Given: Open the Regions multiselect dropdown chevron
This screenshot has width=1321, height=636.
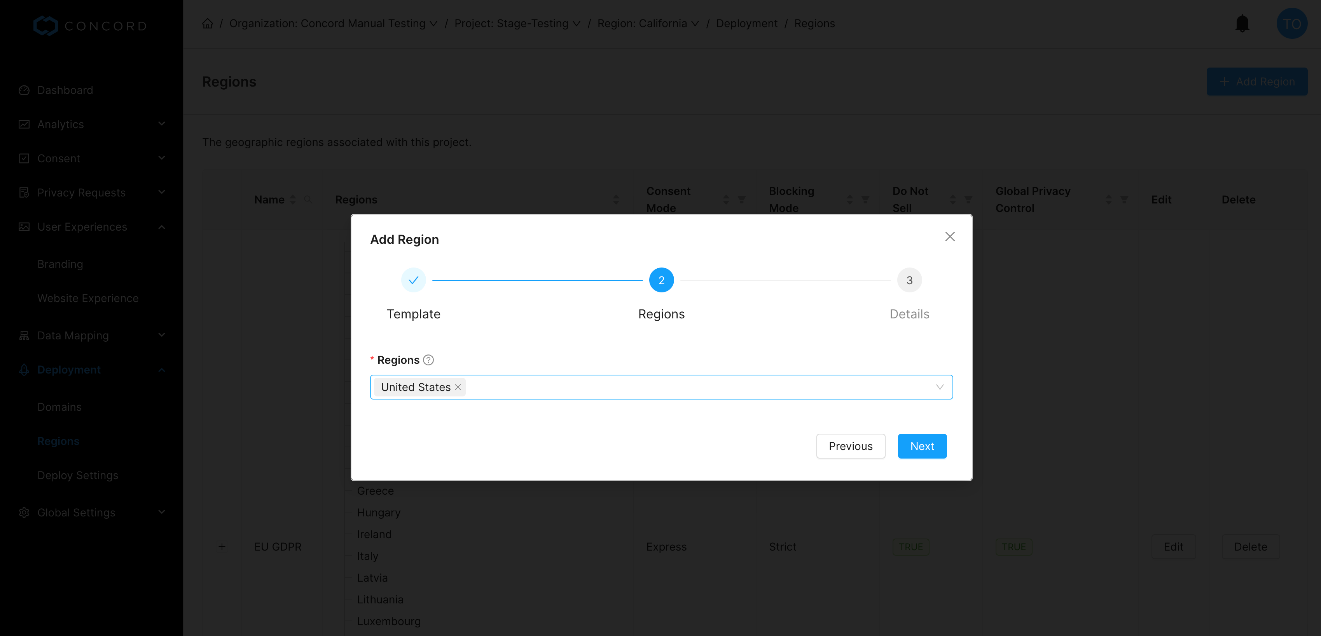Looking at the screenshot, I should coord(940,387).
